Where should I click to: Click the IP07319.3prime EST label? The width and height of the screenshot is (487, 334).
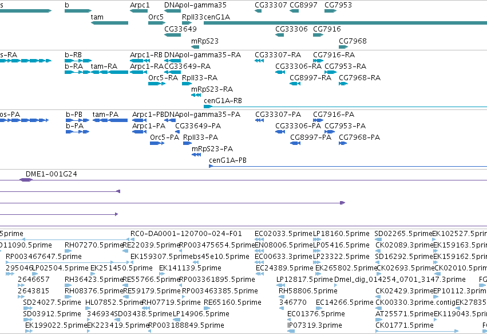(x=315, y=325)
